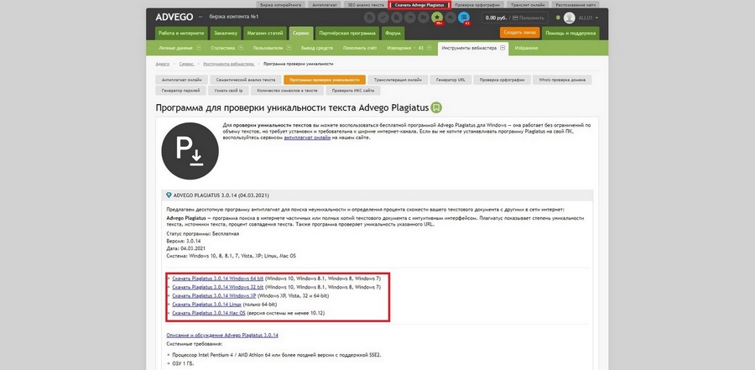Select the Сервис tab
755x370 pixels.
click(301, 34)
